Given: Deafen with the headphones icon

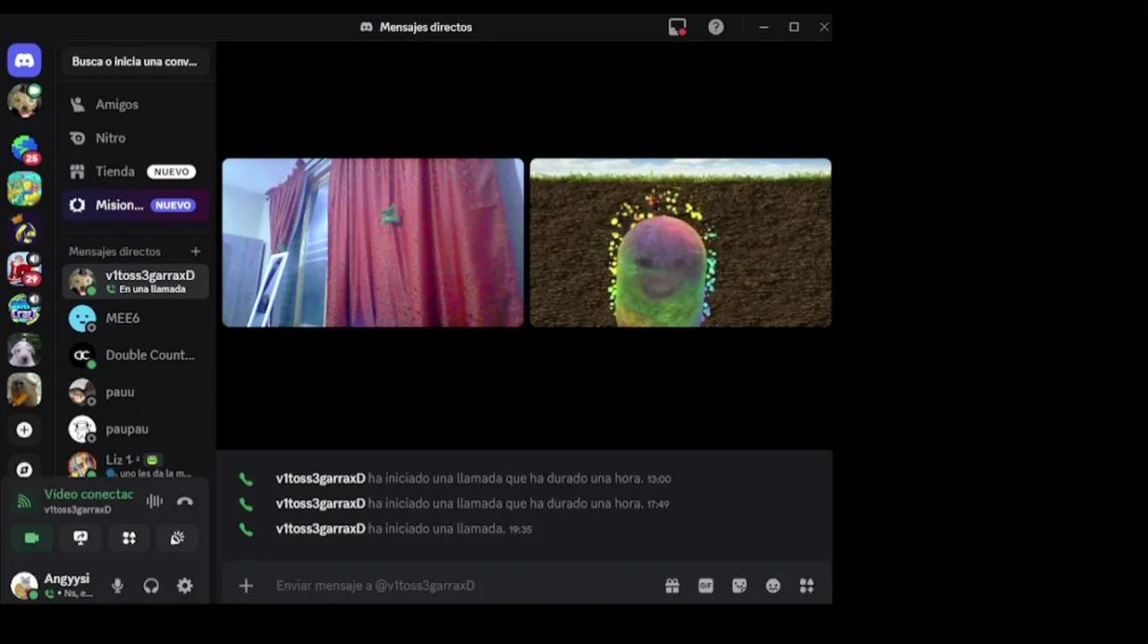Looking at the screenshot, I should tap(151, 586).
